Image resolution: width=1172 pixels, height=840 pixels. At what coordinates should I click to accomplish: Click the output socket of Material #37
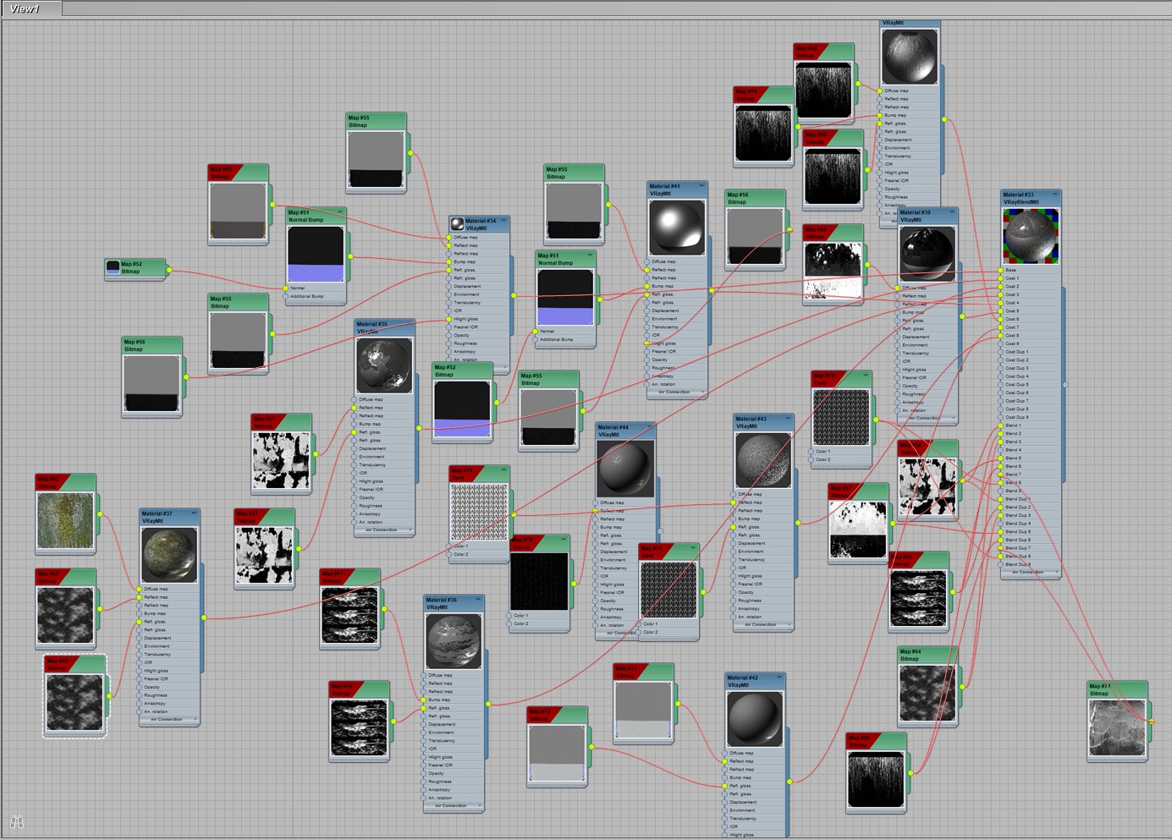(x=204, y=618)
